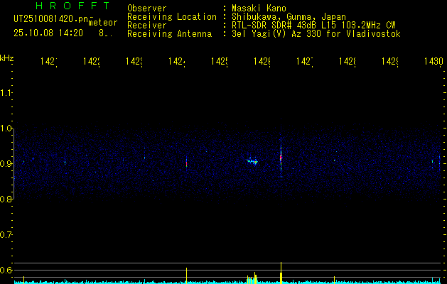
Task: Click the tall red meteor echo streak
Action: point(281,157)
